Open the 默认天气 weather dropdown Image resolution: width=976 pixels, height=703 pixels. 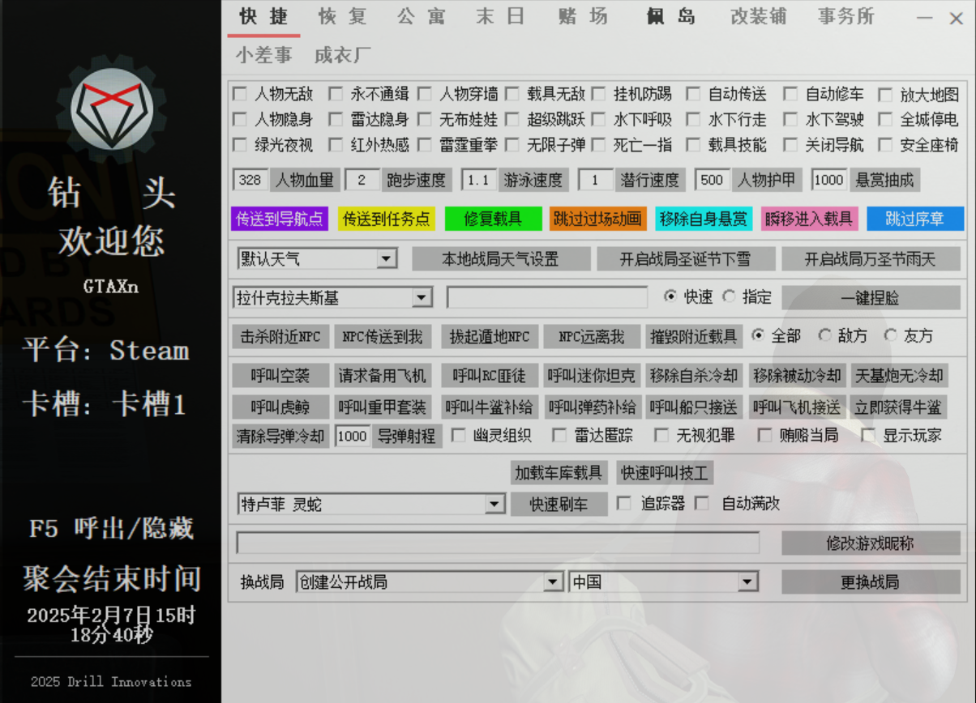pyautogui.click(x=387, y=259)
